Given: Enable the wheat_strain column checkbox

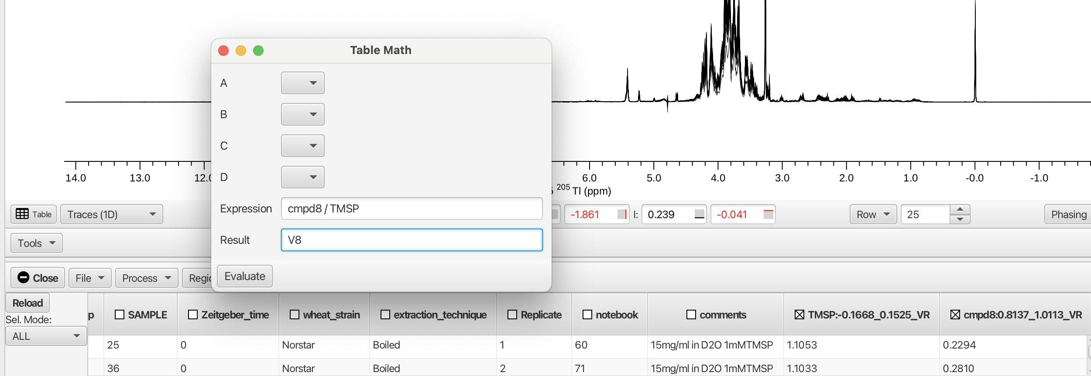Looking at the screenshot, I should click(295, 315).
